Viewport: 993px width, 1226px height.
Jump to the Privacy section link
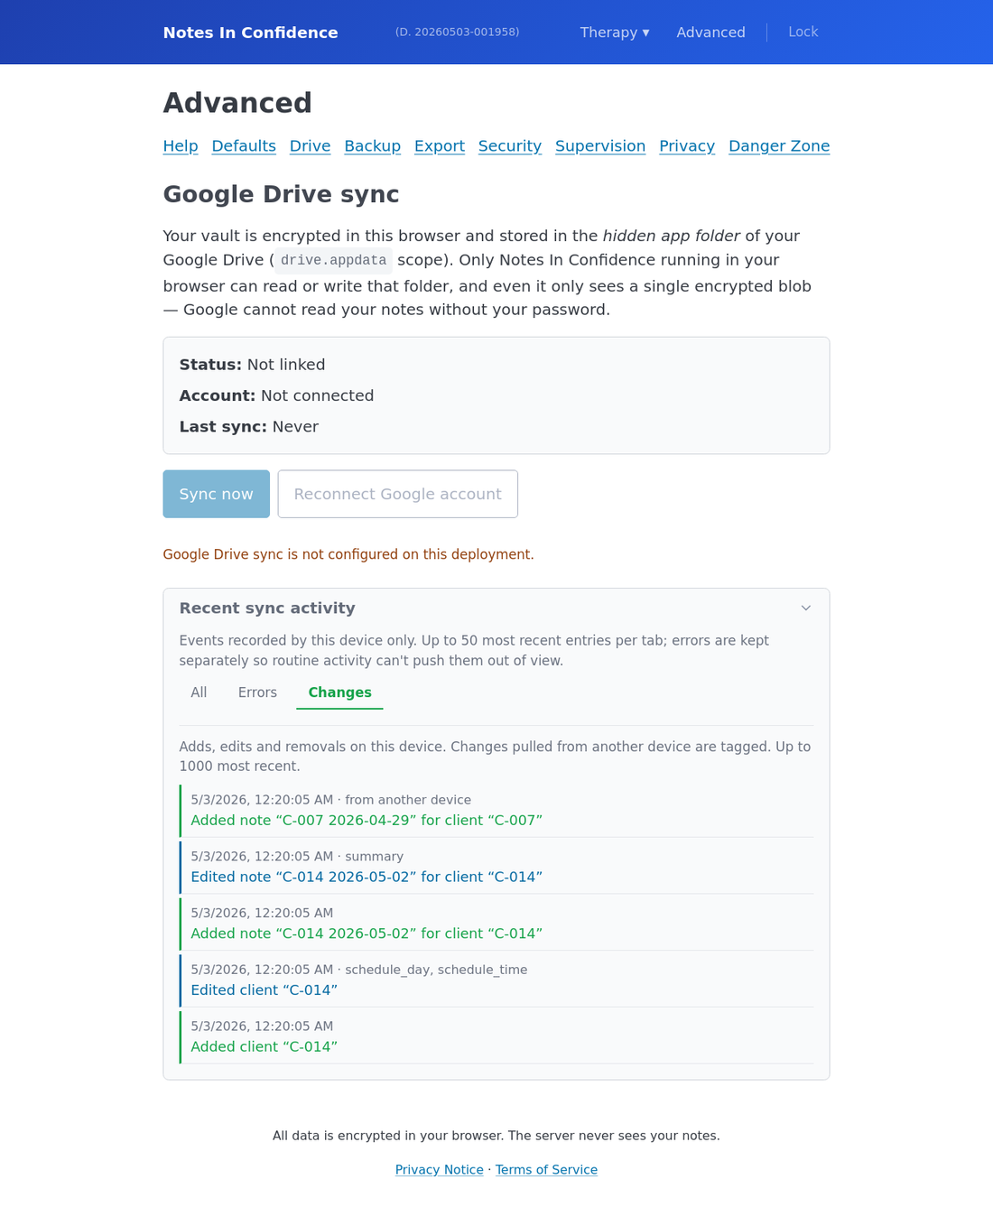687,146
